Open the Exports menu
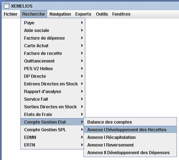179x160 pixels. pyautogui.click(x=83, y=14)
